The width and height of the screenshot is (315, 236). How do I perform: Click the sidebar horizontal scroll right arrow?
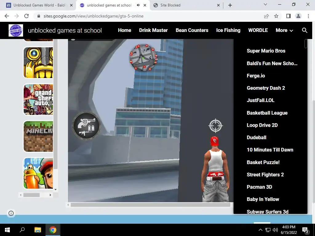click(x=50, y=195)
